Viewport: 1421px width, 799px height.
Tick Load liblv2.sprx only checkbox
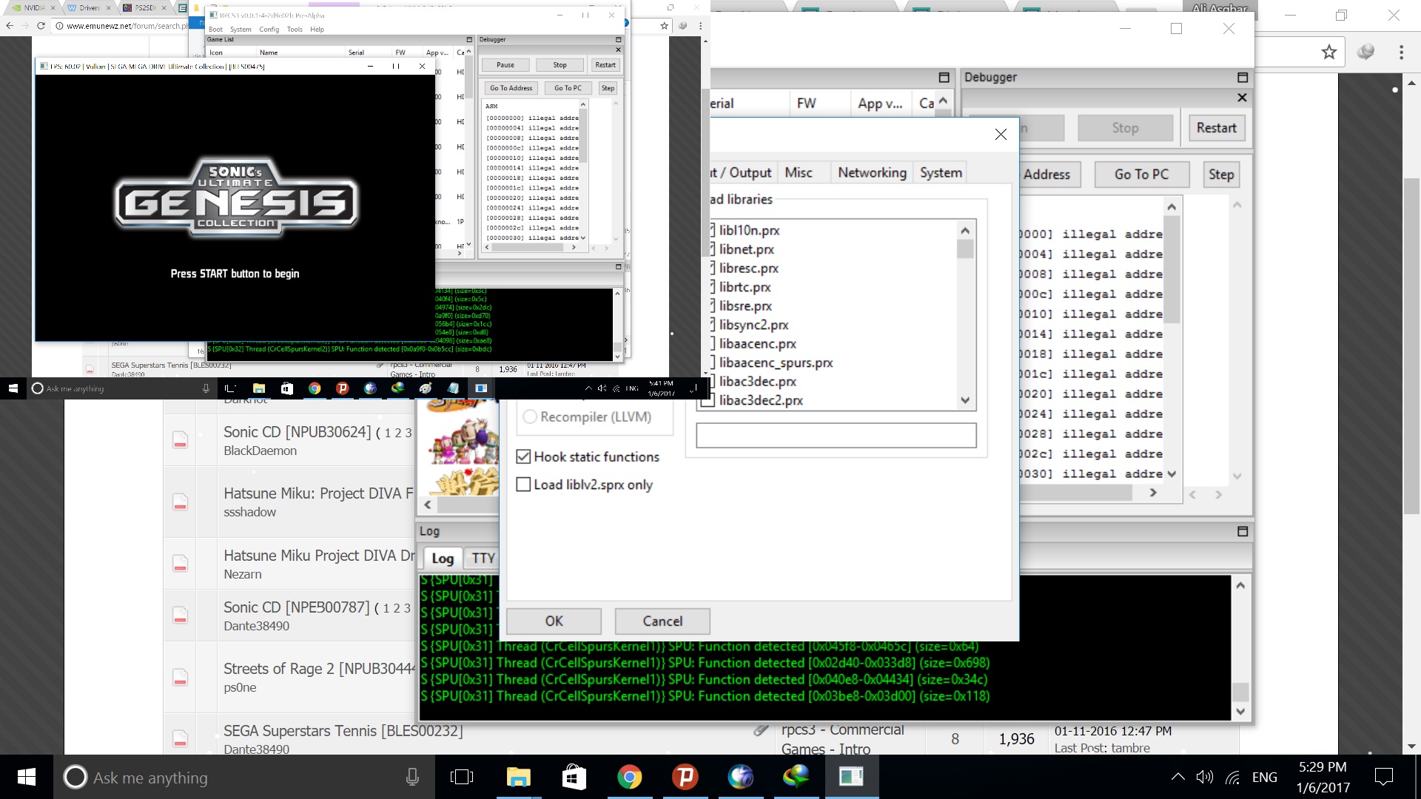523,485
